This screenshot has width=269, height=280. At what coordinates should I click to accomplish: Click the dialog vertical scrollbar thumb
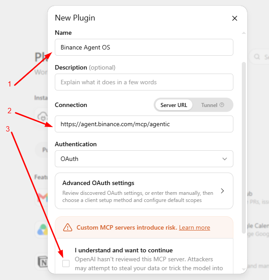244,148
